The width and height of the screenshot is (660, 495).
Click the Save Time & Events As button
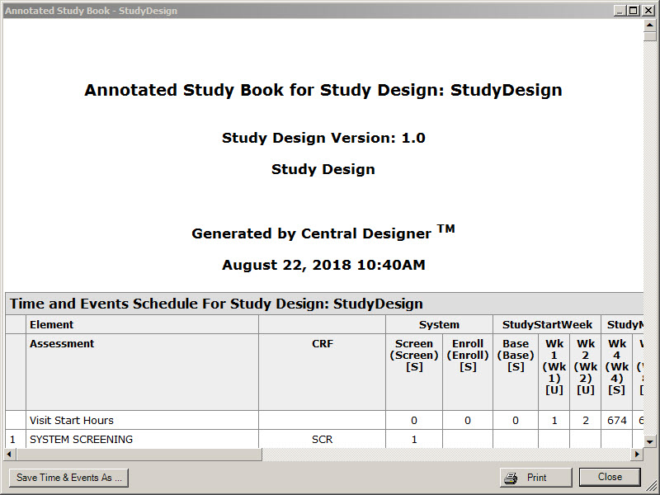pos(68,478)
